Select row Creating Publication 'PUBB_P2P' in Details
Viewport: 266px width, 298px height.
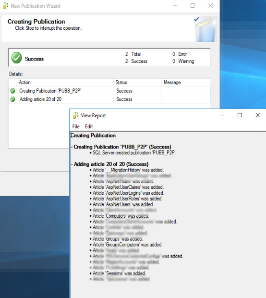109,91
